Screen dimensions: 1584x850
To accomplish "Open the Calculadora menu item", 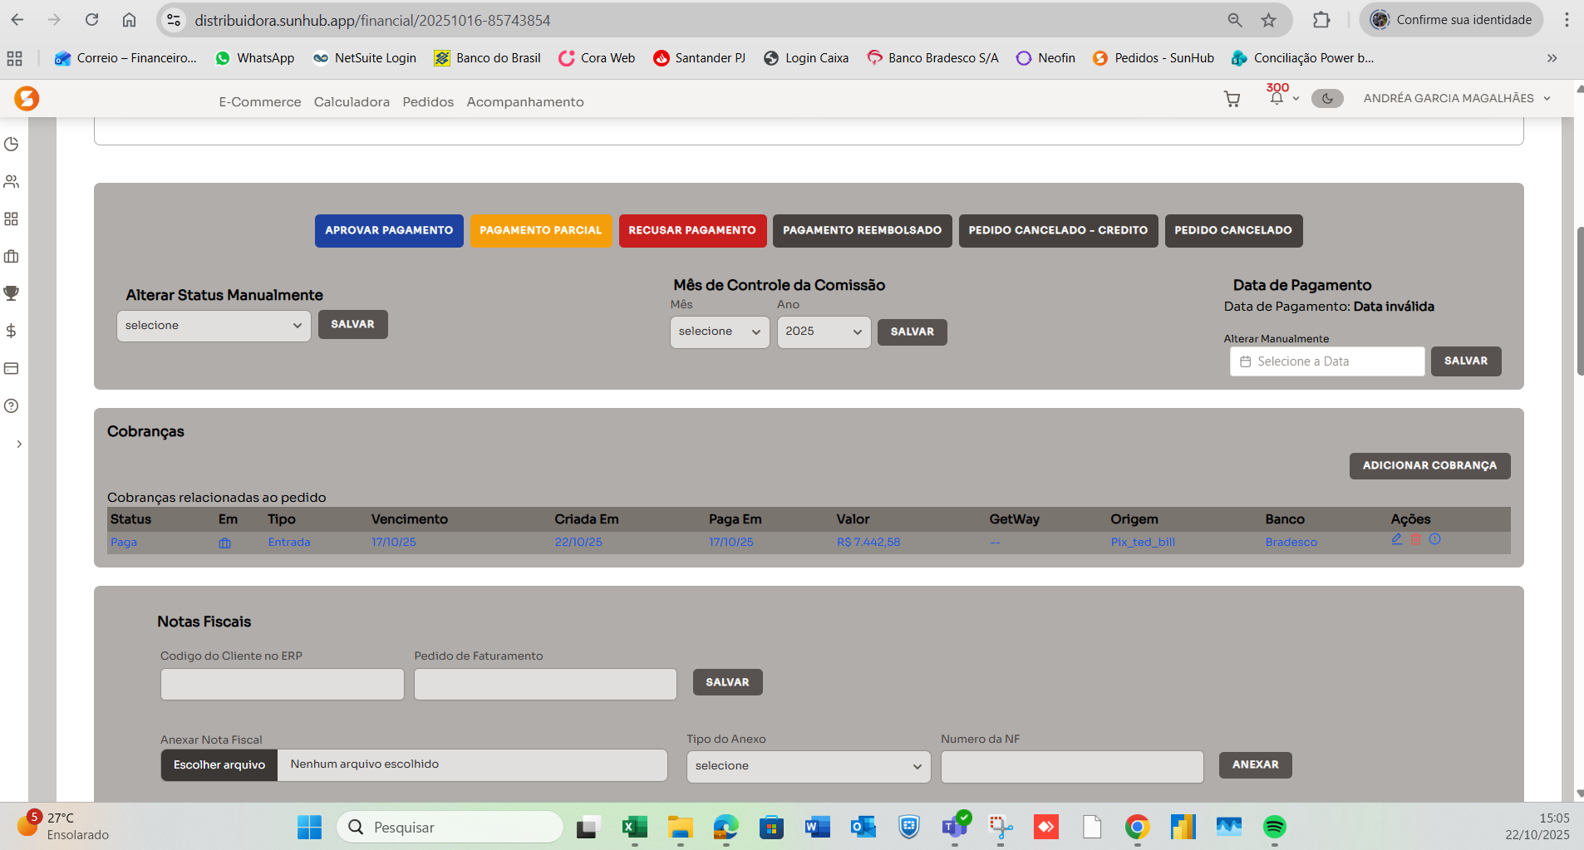I will click(352, 102).
